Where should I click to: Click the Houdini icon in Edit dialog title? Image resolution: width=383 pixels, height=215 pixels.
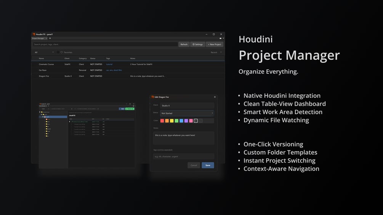(x=152, y=97)
